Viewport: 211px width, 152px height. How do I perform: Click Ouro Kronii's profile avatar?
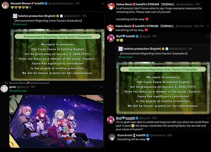tap(112, 137)
